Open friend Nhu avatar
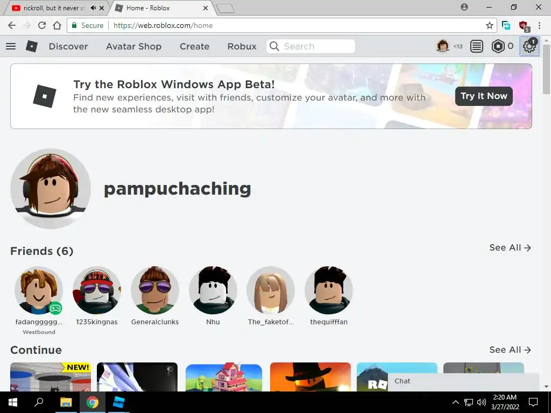Screen dimensions: 551x413 click(x=213, y=290)
